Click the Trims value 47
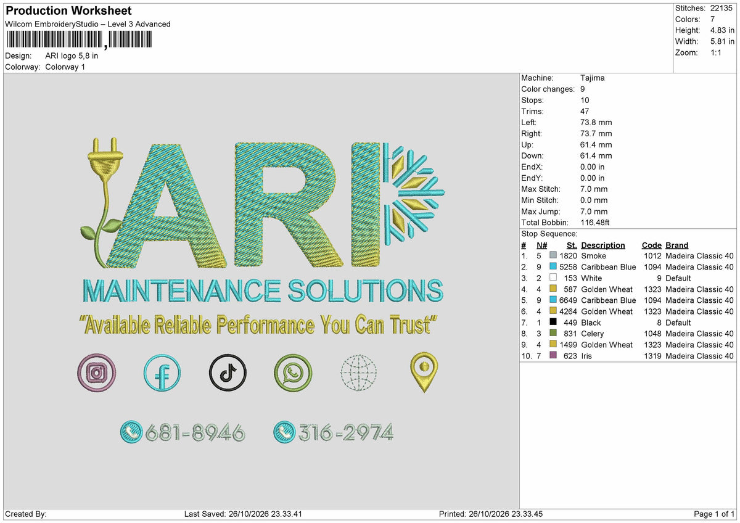This screenshot has height=523, width=740. [x=585, y=112]
